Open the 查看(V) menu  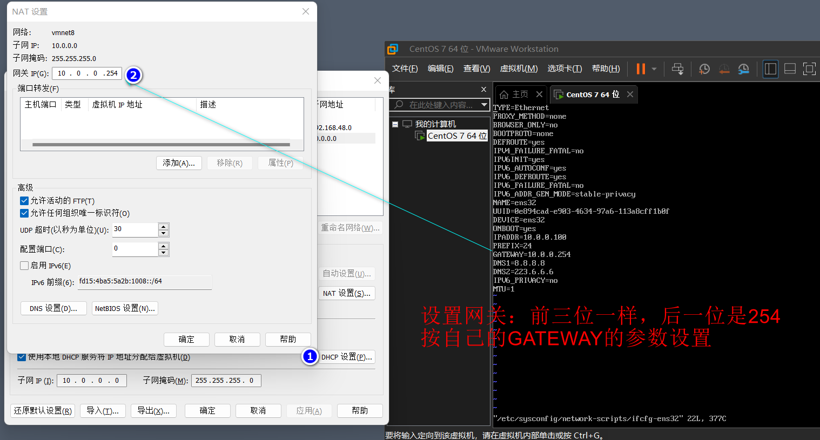tap(476, 69)
